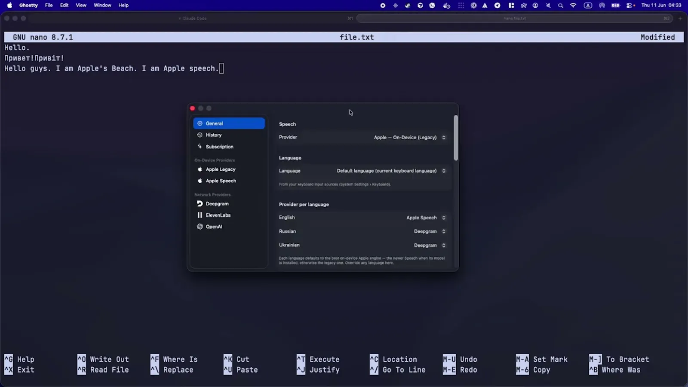Image resolution: width=688 pixels, height=387 pixels.
Task: Change provider for Ukrainian language
Action: point(430,245)
